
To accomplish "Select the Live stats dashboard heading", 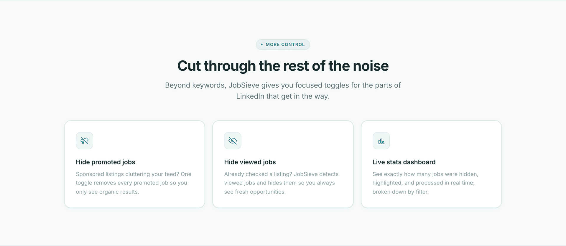I will [404, 162].
